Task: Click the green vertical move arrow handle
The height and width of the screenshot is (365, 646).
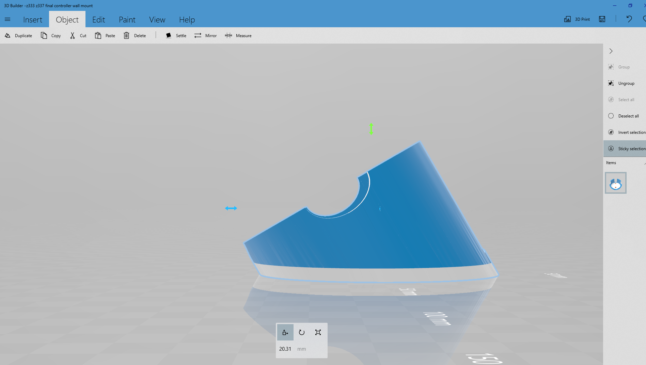Action: (x=371, y=129)
